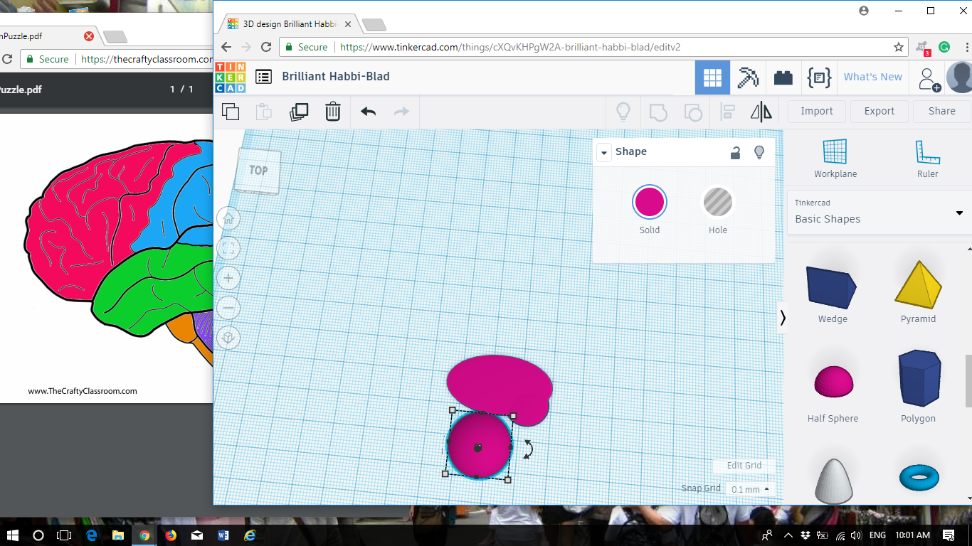
Task: Open the Shape Generators code icon
Action: pyautogui.click(x=820, y=77)
